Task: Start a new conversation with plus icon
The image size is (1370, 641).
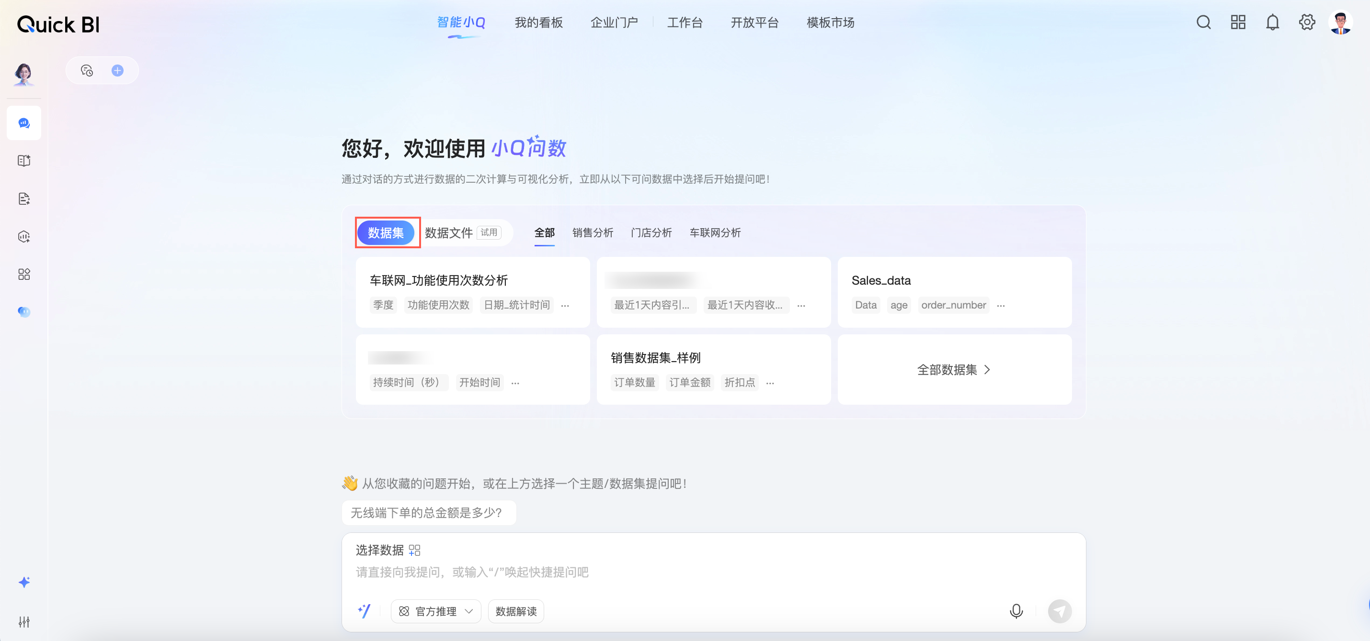Action: [117, 71]
